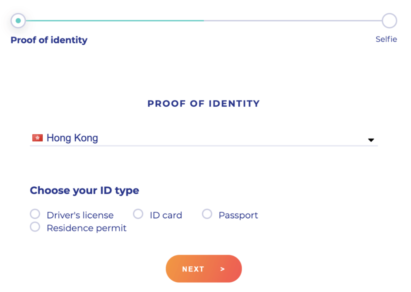The width and height of the screenshot is (411, 292).
Task: Click the "PROOF OF IDENTITY" centered heading
Action: 204,104
